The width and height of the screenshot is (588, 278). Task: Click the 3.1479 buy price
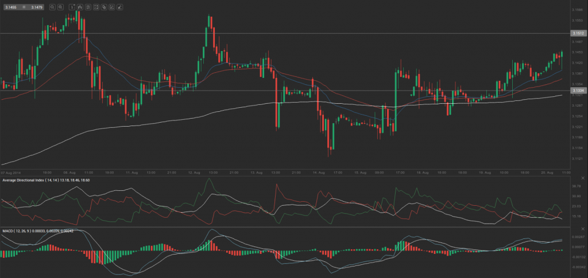[35, 7]
